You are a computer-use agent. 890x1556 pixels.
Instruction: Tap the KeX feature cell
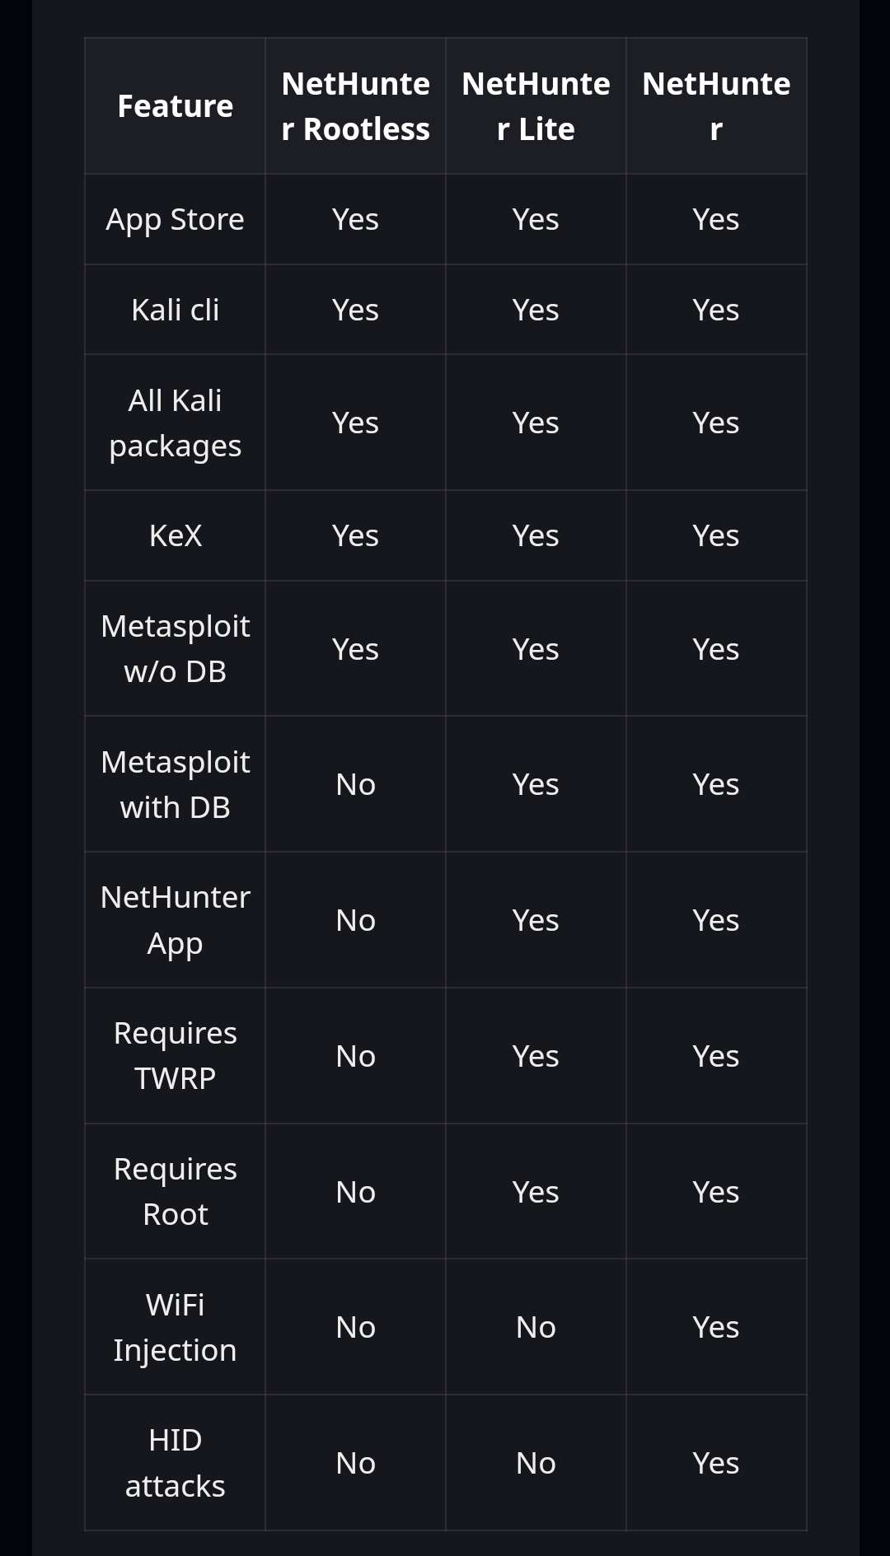pos(175,536)
